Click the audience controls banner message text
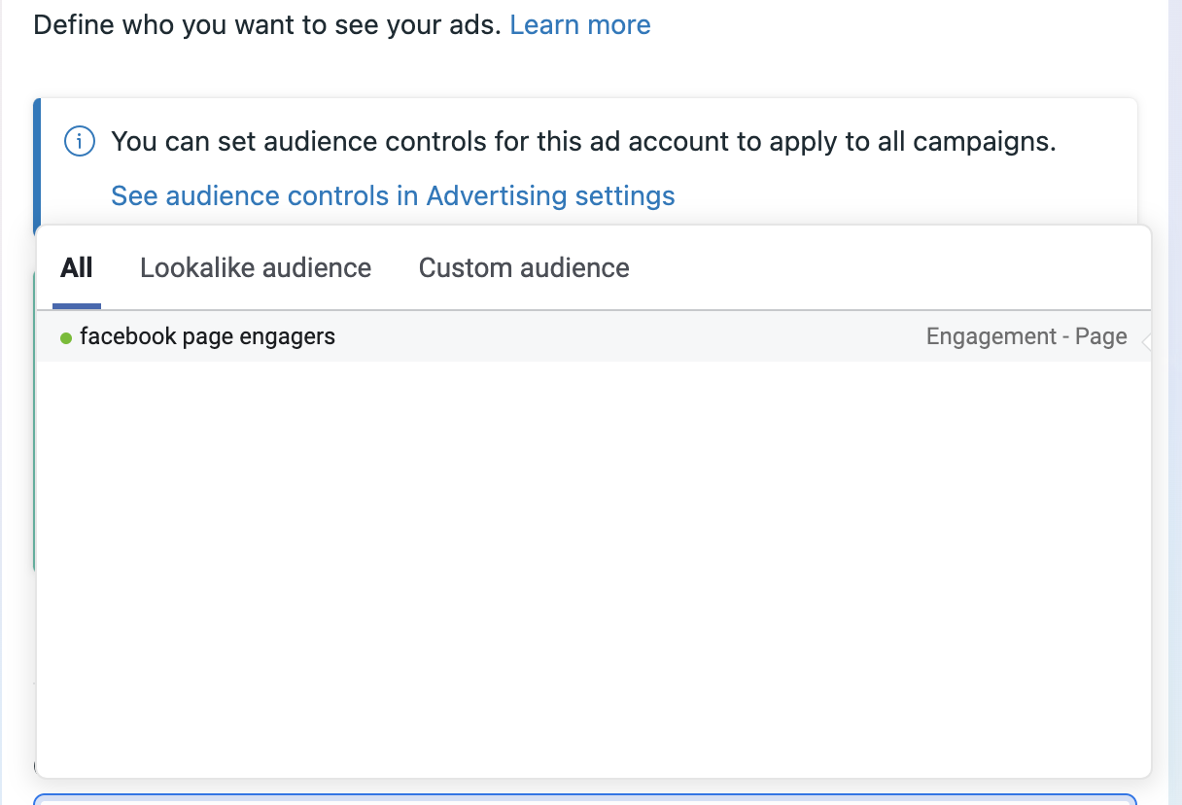 [x=583, y=142]
